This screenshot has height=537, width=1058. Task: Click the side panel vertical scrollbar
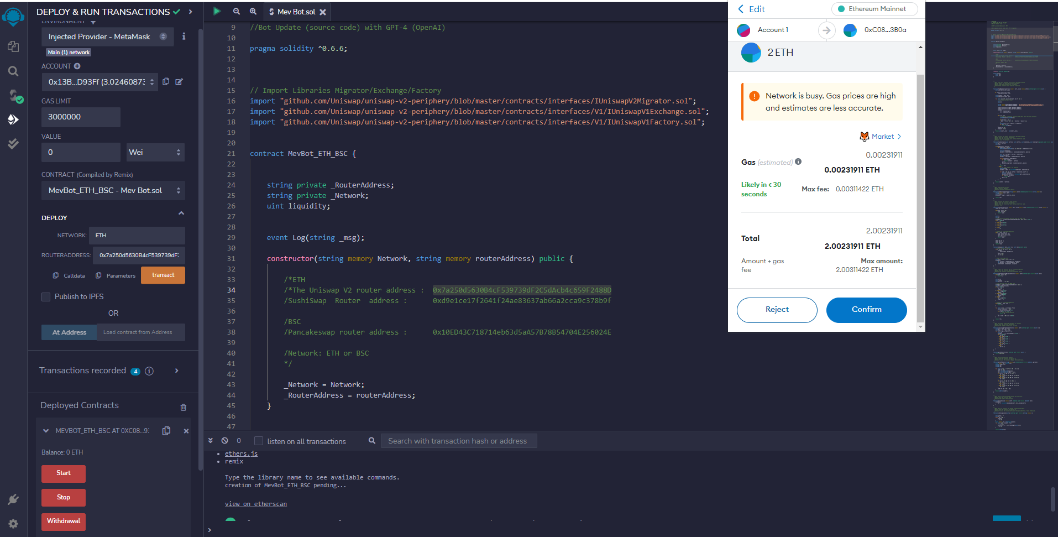[200, 249]
